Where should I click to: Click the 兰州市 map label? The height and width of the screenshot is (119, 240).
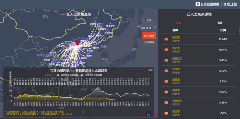(47, 60)
